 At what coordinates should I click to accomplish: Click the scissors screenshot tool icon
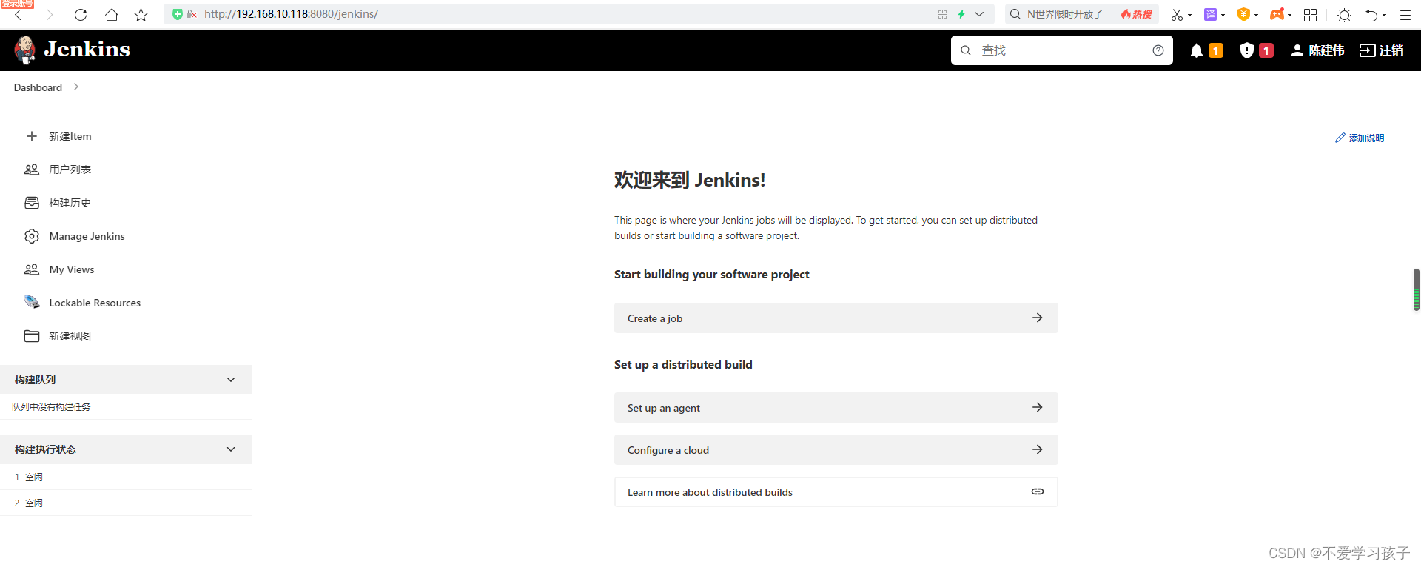[1177, 15]
